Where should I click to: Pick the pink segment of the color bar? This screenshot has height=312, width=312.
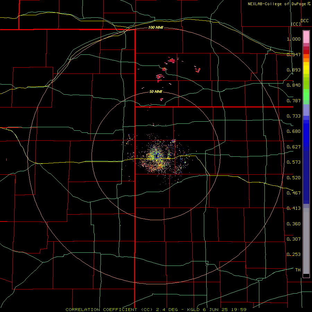click(x=306, y=37)
